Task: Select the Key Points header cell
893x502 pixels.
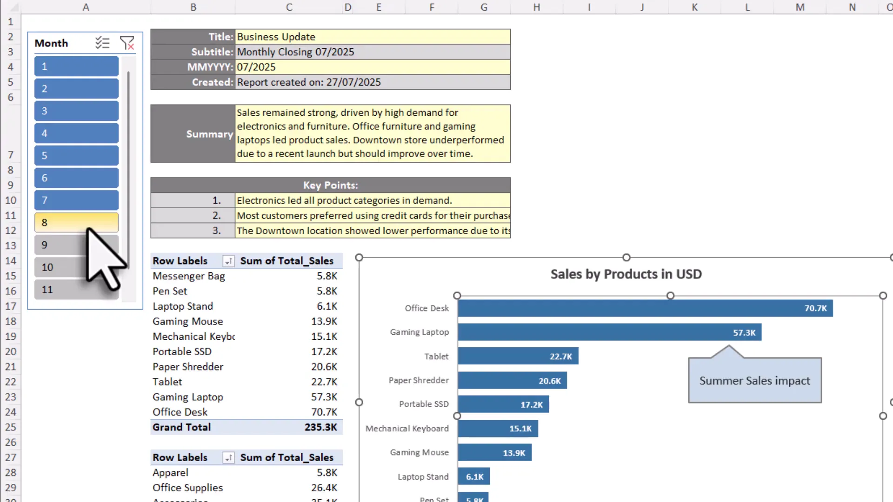Action: coord(330,185)
